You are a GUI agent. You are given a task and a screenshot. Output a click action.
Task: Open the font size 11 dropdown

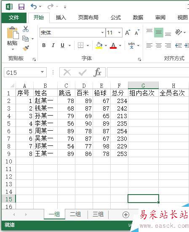(x=119, y=32)
